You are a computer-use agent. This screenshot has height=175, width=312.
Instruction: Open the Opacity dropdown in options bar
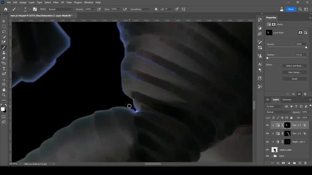click(93, 9)
